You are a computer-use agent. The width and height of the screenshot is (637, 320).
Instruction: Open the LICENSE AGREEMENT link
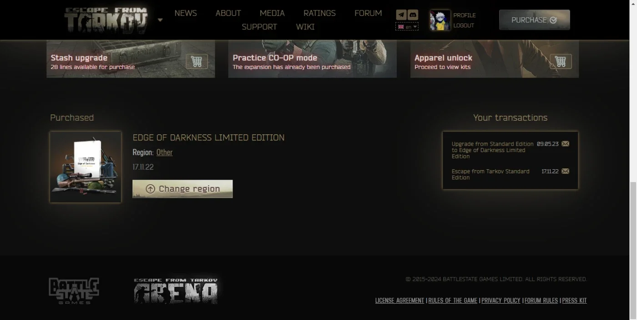[399, 300]
